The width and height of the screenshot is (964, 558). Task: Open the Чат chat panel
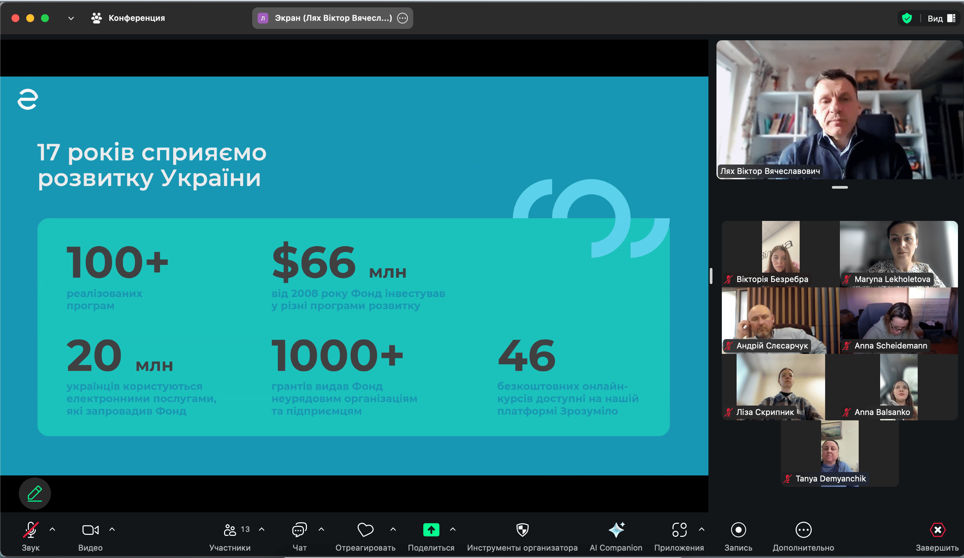(299, 530)
